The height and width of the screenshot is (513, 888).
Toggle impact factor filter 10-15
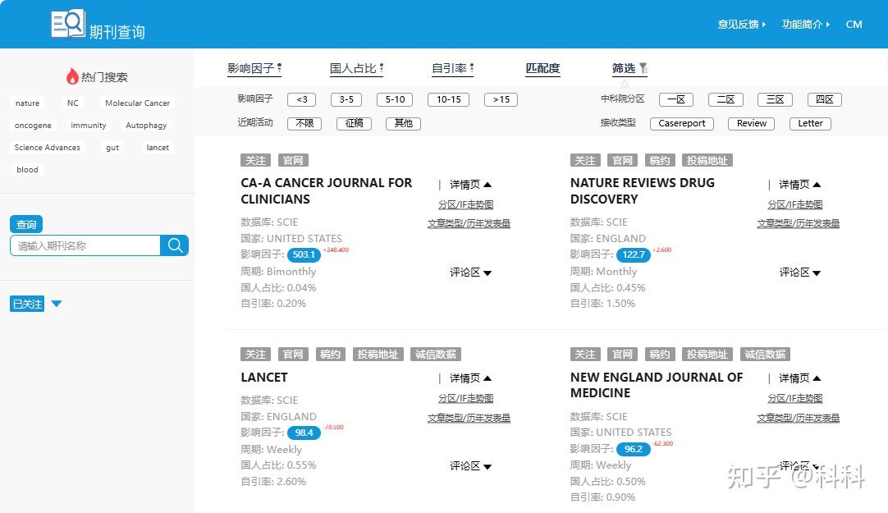pos(449,99)
